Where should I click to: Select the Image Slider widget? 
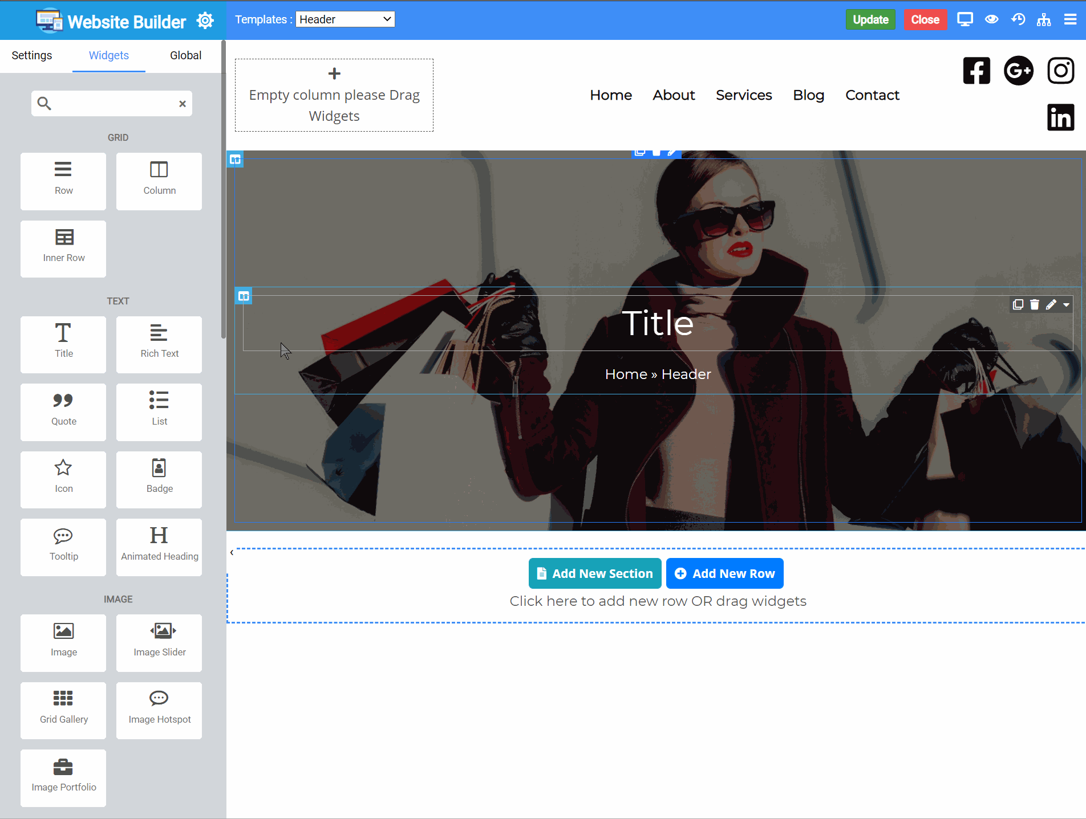(x=159, y=642)
